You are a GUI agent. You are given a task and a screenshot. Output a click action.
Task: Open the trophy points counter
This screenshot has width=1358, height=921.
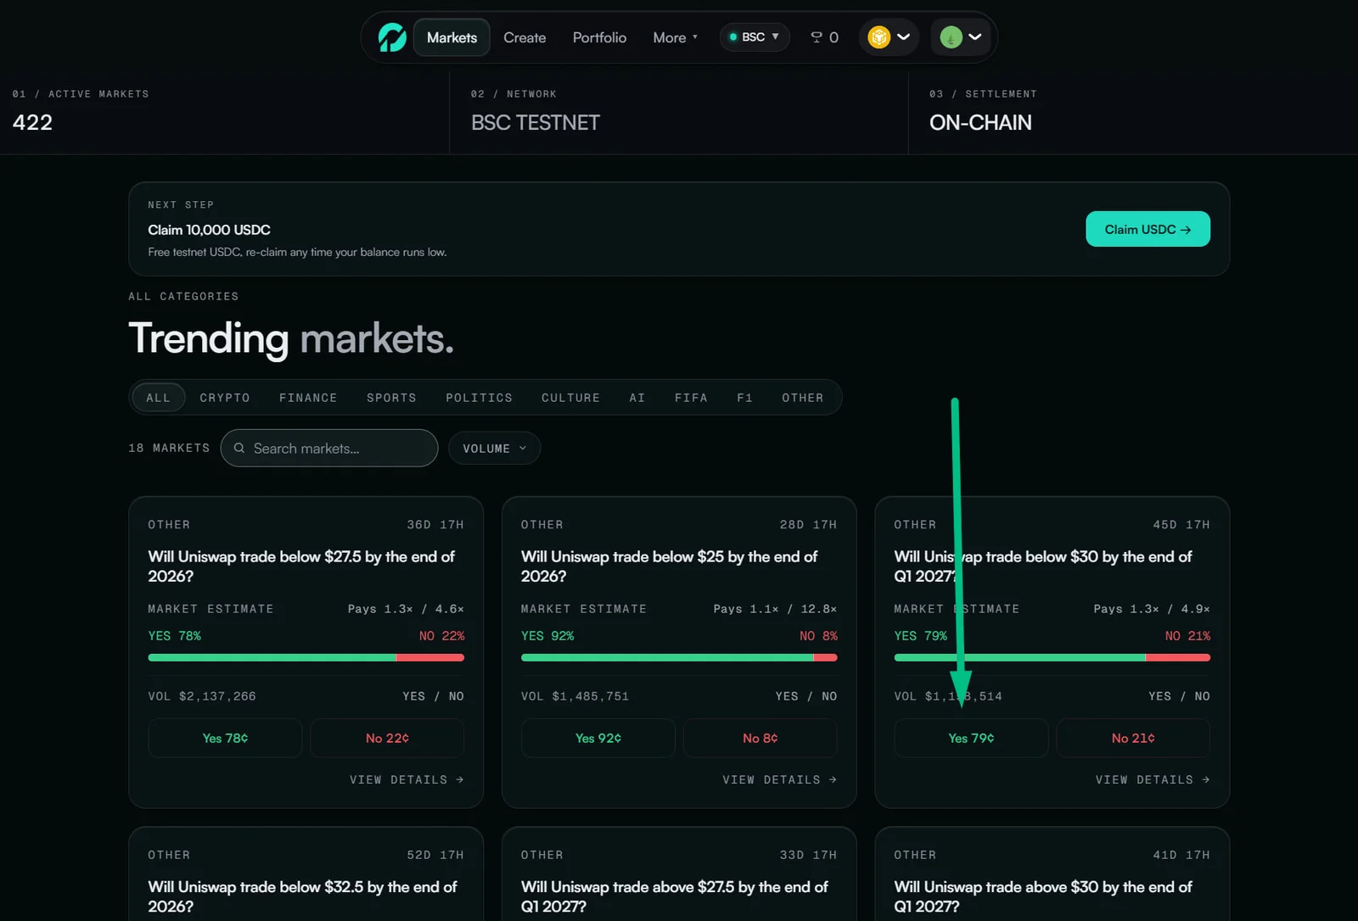pos(824,37)
